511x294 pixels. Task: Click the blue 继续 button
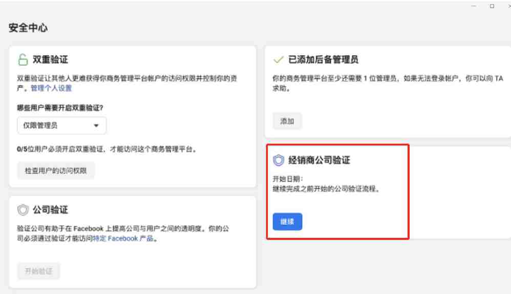click(287, 222)
